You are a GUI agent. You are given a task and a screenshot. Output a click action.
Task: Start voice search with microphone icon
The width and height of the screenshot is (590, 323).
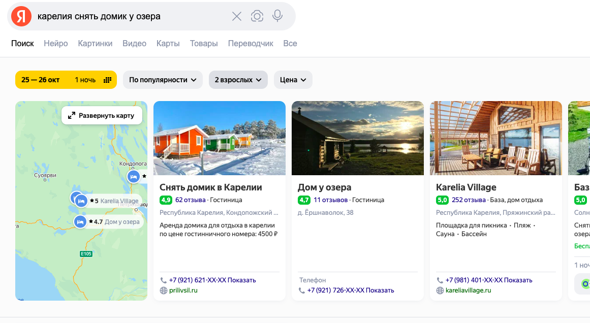pyautogui.click(x=277, y=16)
